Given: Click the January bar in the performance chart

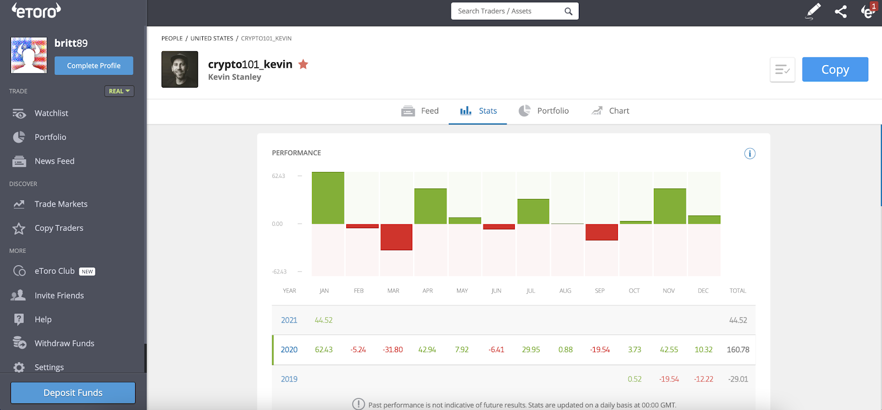Looking at the screenshot, I should [328, 198].
